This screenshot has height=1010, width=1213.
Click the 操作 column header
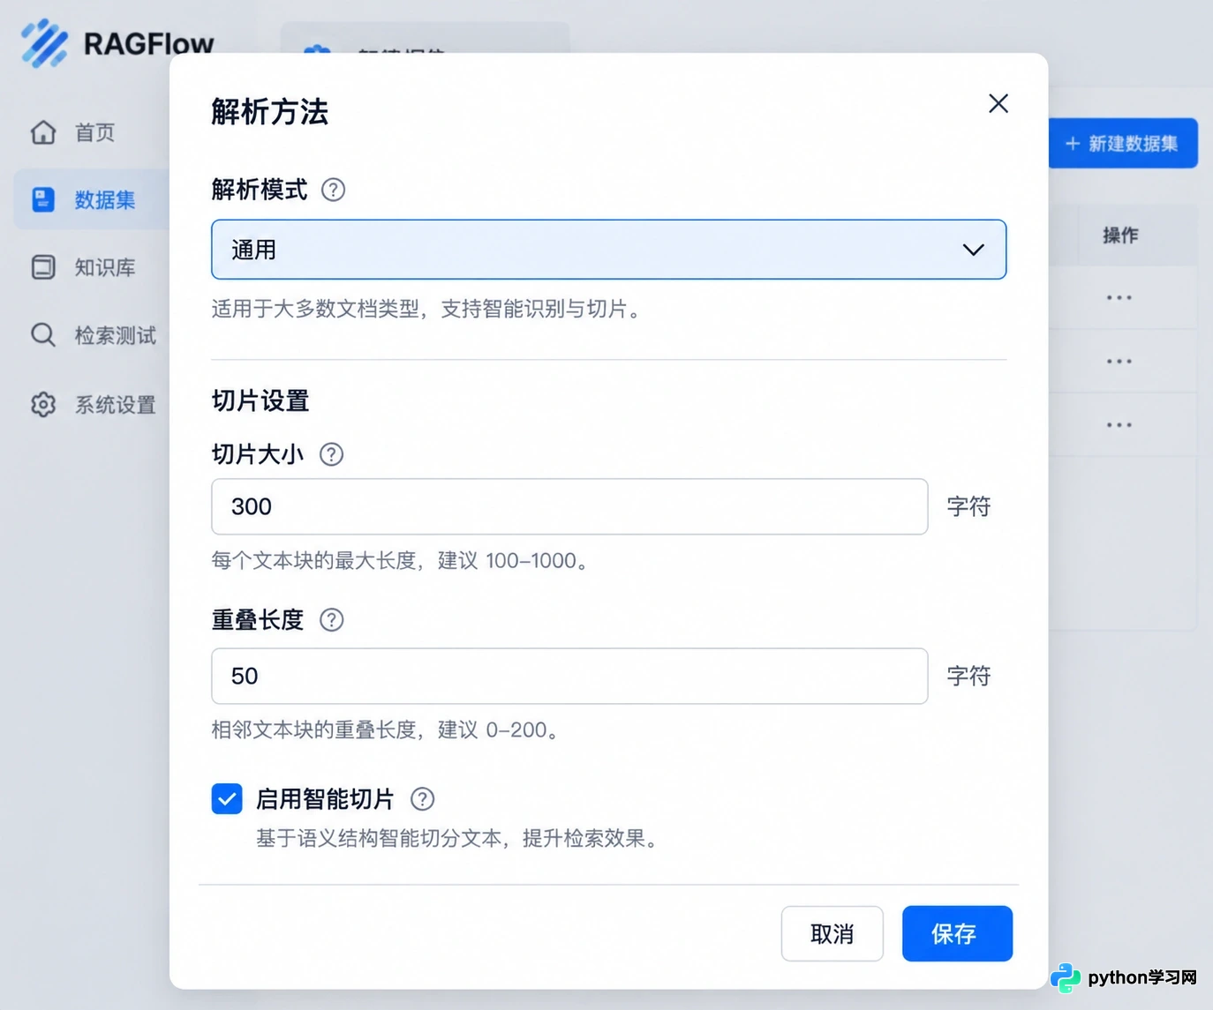tap(1120, 236)
